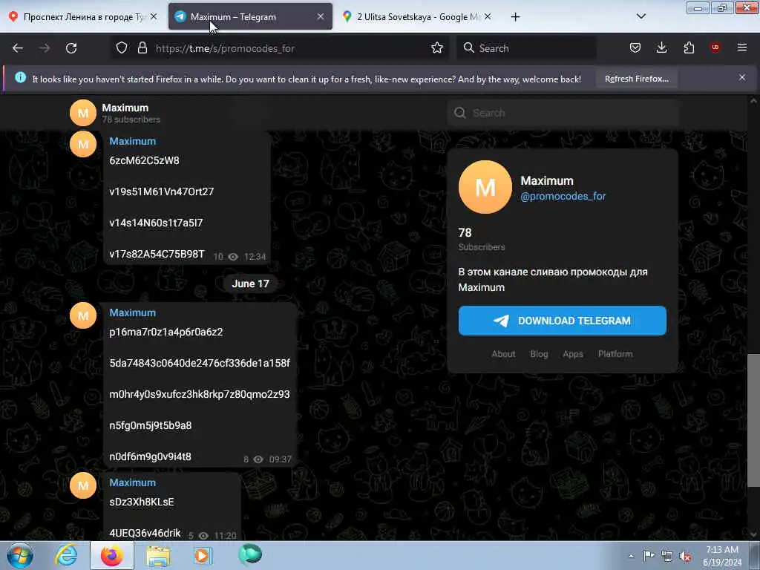The width and height of the screenshot is (760, 570).
Task: Close the 2 Ulitsa Sovetskaya tab
Action: (x=488, y=16)
